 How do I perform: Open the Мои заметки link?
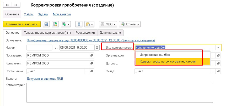62,14
